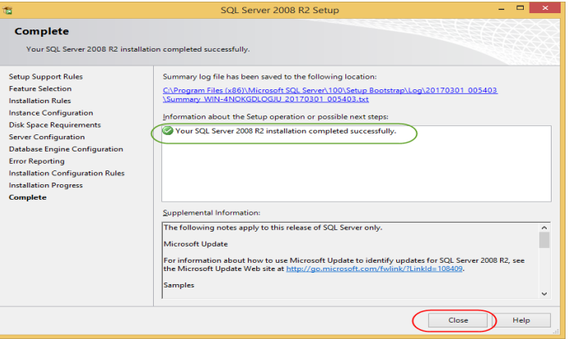This screenshot has height=339, width=568.
Task: Select Error Reporting step
Action: coord(37,161)
